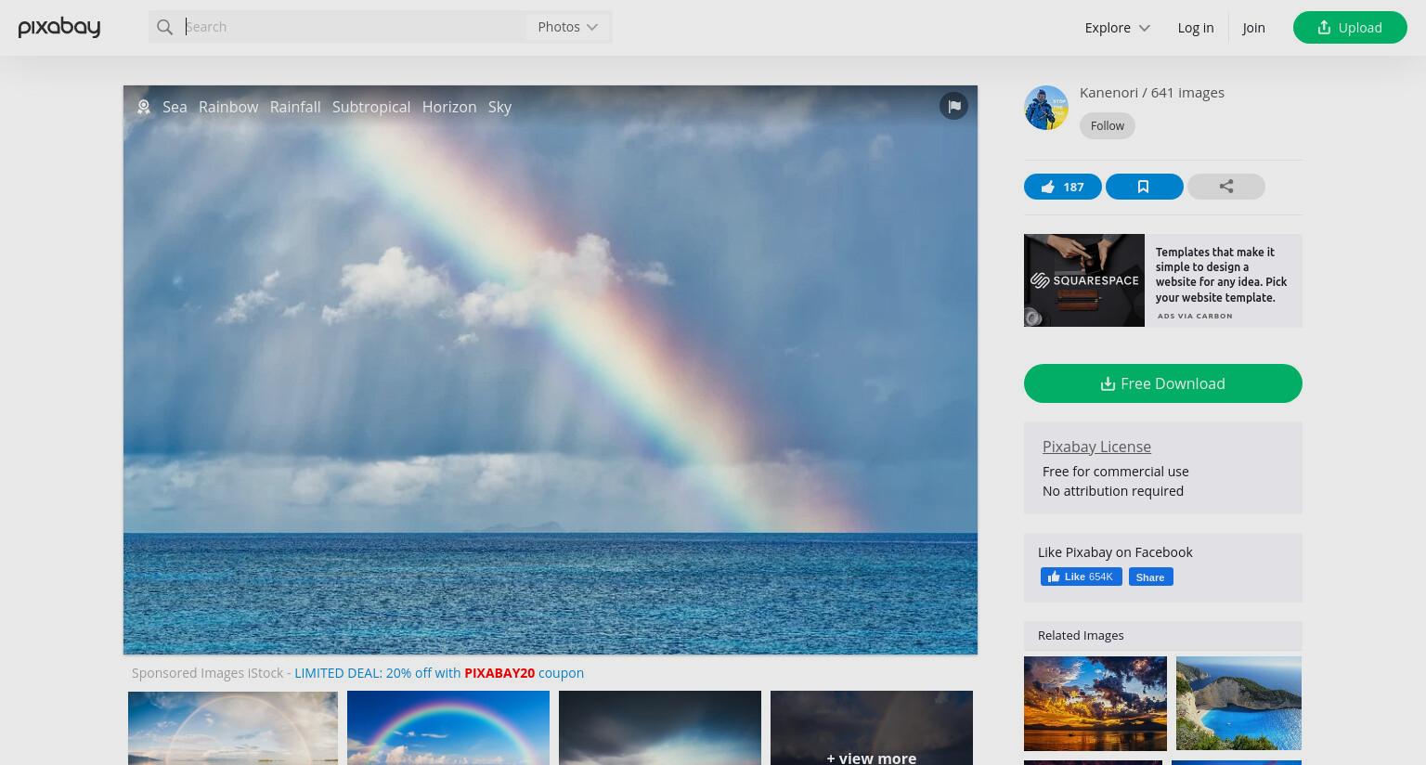Open the LIMITED DEAL 20% off coupon link
Image resolution: width=1426 pixels, height=765 pixels.
click(x=439, y=673)
